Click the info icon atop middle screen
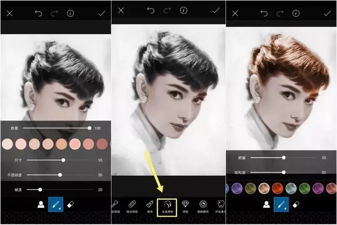The width and height of the screenshot is (337, 225). click(183, 10)
